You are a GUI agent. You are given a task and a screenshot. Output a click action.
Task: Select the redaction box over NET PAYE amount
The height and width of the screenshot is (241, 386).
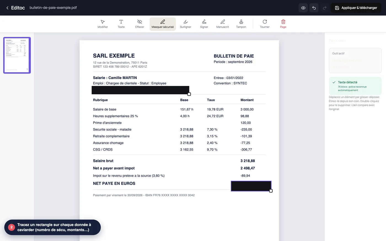coord(251,186)
